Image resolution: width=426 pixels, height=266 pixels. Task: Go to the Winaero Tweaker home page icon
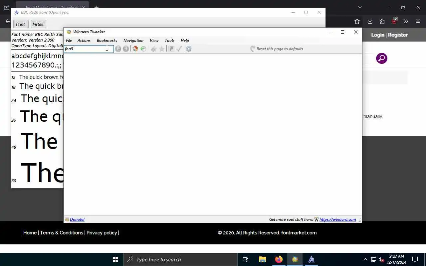(135, 49)
